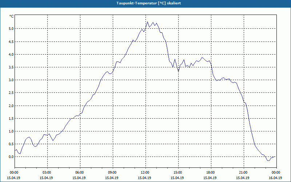Select the 2,5 y-axis value
The width and height of the screenshot is (291, 182).
(11, 93)
